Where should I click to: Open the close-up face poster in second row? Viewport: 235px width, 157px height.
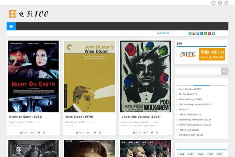[x=89, y=148]
